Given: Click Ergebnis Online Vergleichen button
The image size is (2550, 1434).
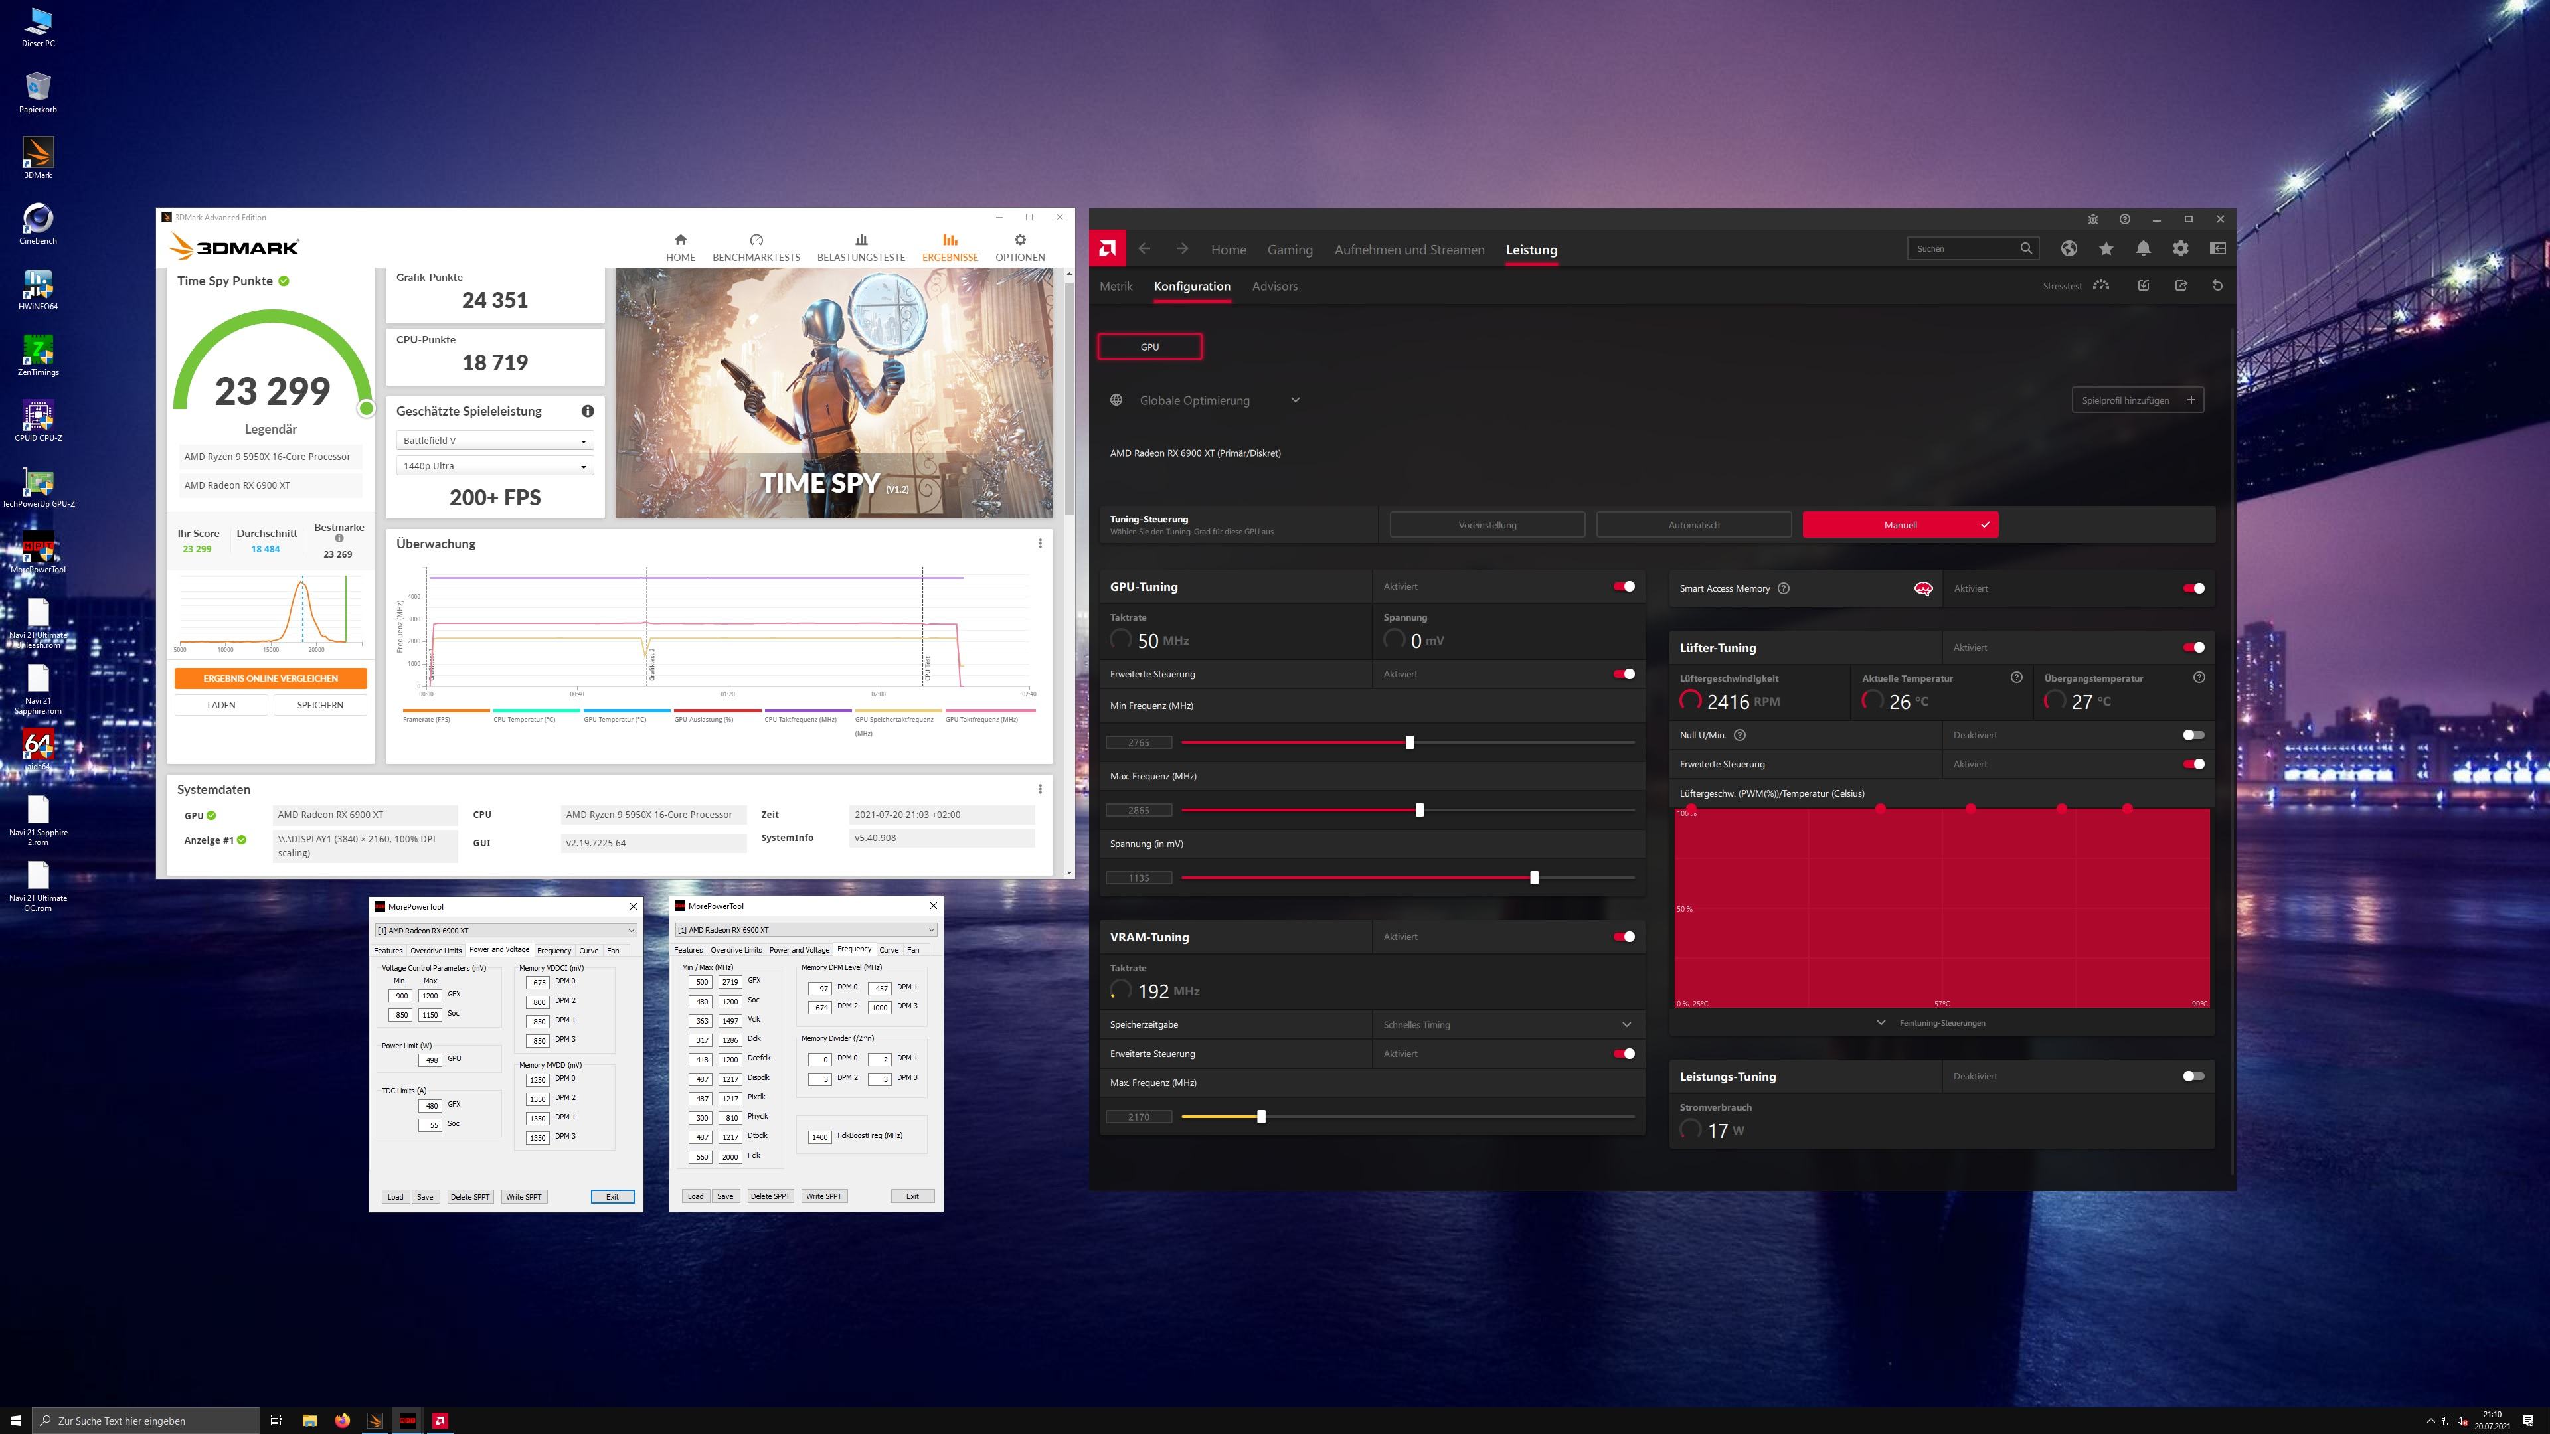Looking at the screenshot, I should click(270, 678).
